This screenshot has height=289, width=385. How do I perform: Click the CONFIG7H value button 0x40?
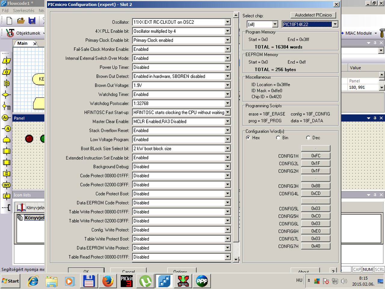pos(316,246)
